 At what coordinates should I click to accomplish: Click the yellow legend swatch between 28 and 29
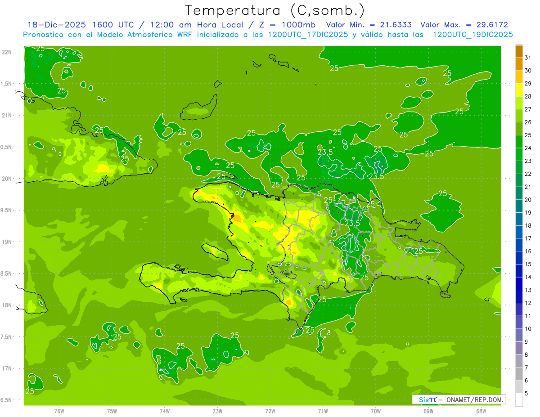pos(519,90)
